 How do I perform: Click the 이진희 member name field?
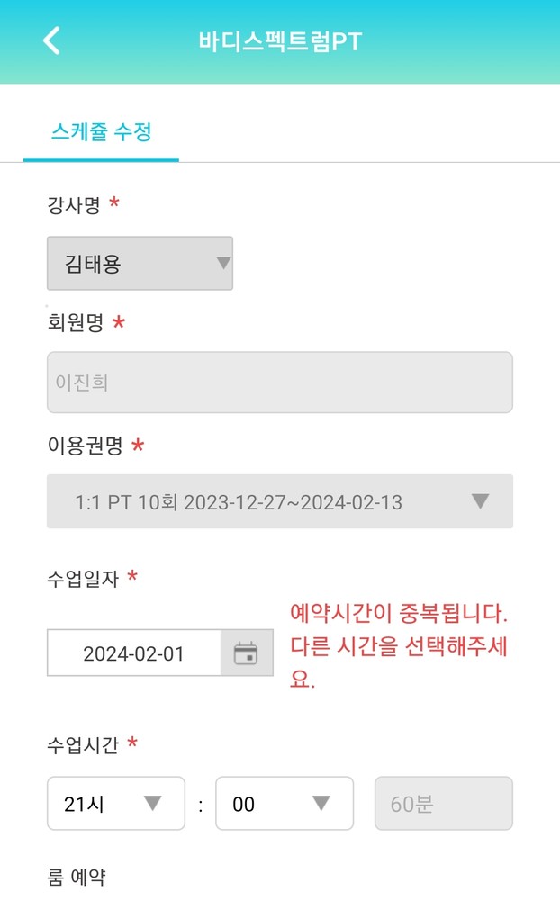(279, 382)
